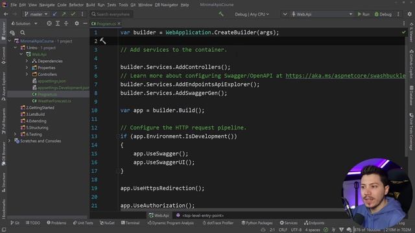Open the Build menu
Image resolution: width=415 pixels, height=233 pixels.
pos(91,5)
